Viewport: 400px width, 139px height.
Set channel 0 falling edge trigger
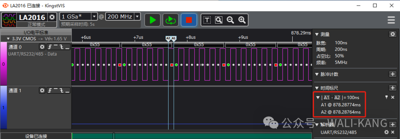pos(61,47)
